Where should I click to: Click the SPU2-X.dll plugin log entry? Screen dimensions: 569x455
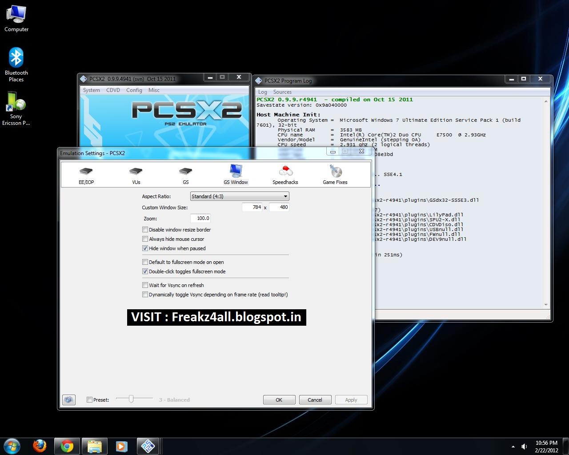(418, 220)
